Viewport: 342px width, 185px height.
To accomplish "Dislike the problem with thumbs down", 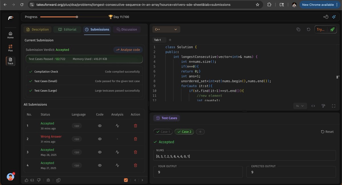I will click(39, 180).
